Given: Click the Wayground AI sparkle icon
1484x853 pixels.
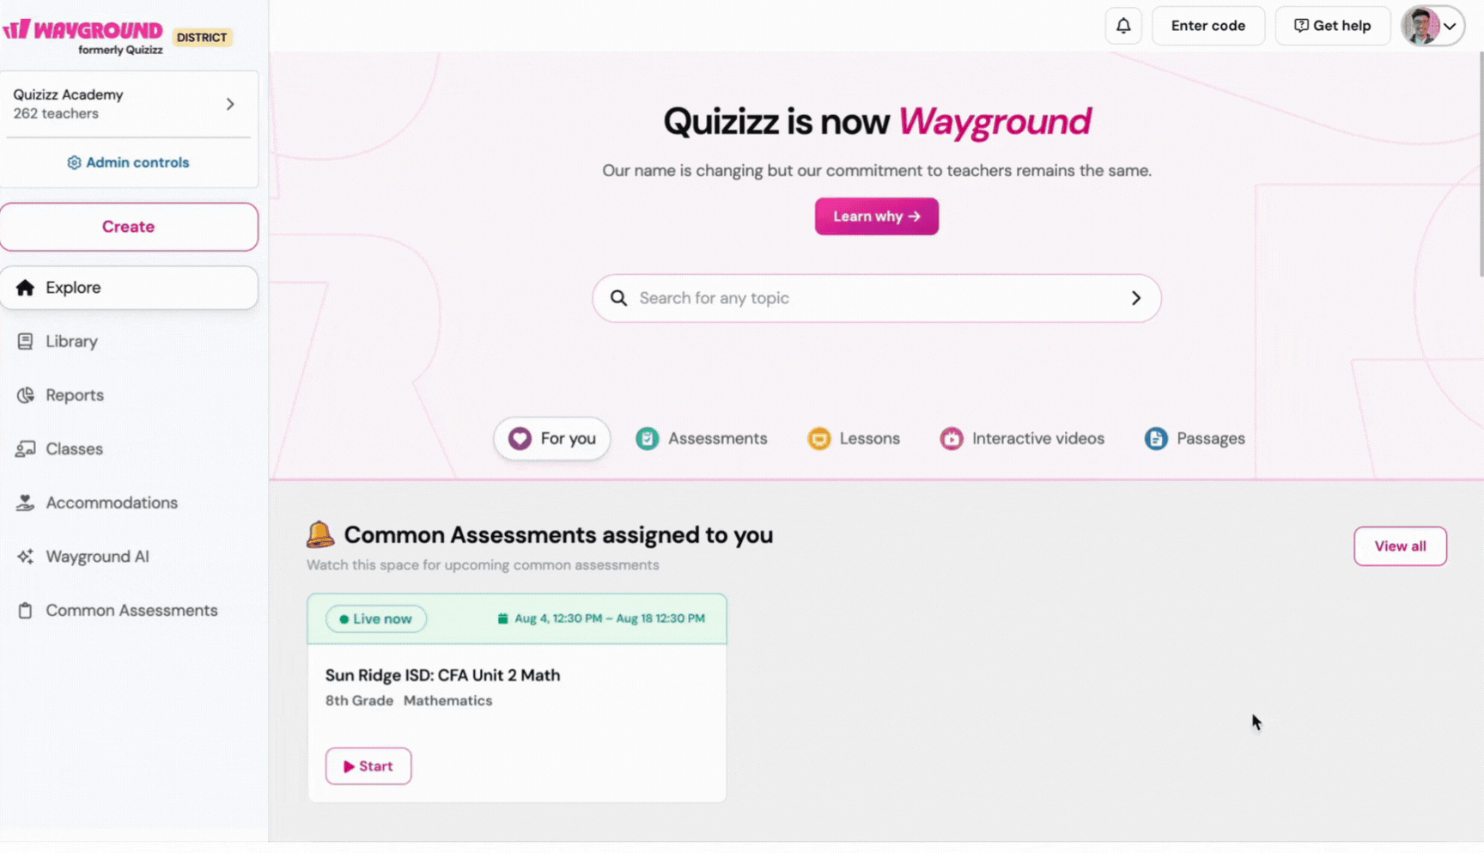Looking at the screenshot, I should (x=25, y=557).
